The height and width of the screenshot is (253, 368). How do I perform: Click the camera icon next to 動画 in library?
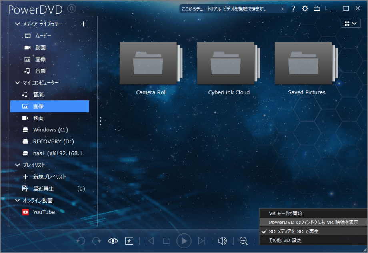28,48
